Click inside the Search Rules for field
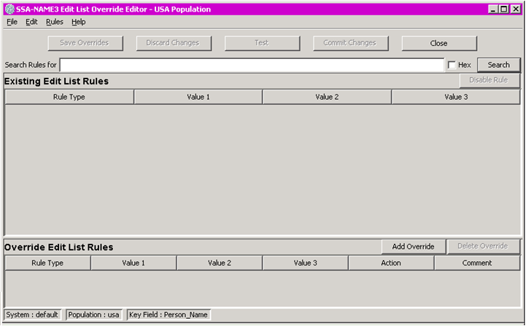This screenshot has width=528, height=326. 252,65
